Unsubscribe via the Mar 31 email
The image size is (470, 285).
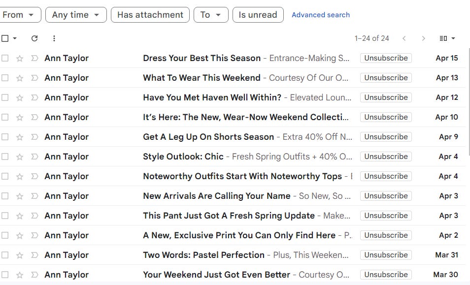point(386,255)
